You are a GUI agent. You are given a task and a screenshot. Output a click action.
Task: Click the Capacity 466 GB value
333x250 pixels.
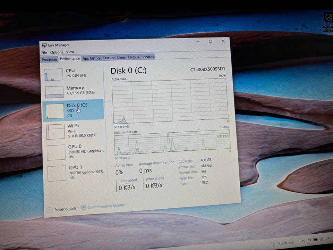206,160
